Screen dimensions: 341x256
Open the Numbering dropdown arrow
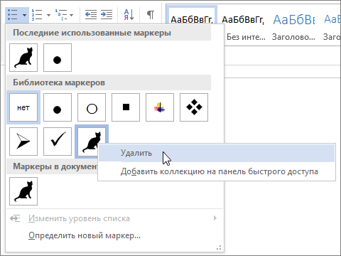click(48, 15)
